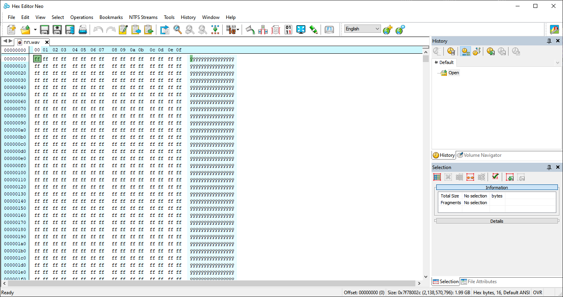Image resolution: width=563 pixels, height=297 pixels.
Task: Click the vertical scrollbar down arrow
Action: 426,277
